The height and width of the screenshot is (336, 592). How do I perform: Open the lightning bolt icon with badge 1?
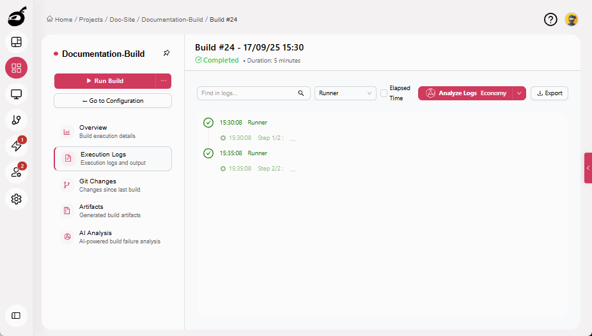pyautogui.click(x=16, y=146)
